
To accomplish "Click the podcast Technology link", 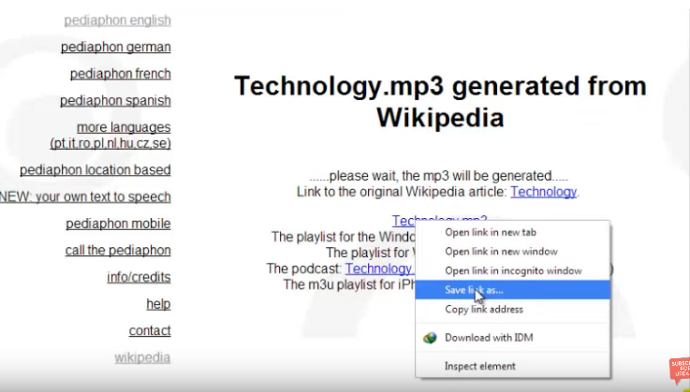I will tap(379, 269).
